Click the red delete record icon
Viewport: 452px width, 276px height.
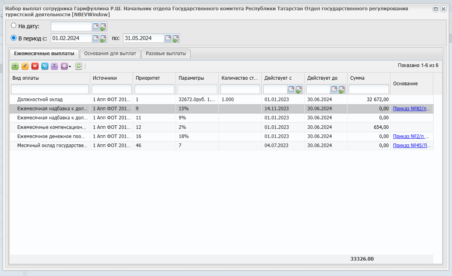[x=35, y=66]
